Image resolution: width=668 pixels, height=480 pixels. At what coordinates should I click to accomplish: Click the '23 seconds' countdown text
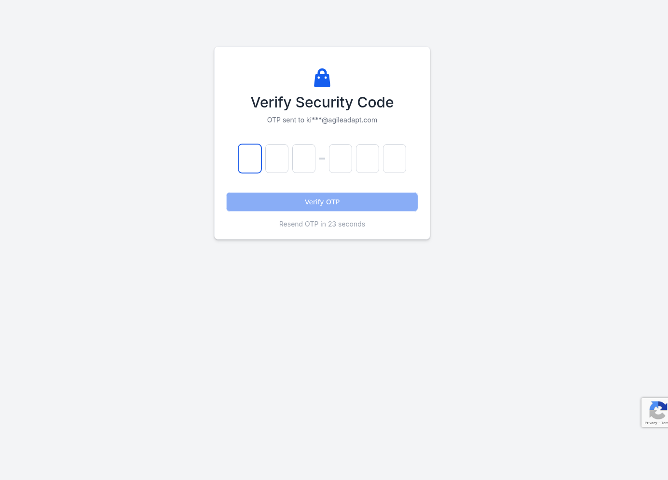(x=346, y=224)
